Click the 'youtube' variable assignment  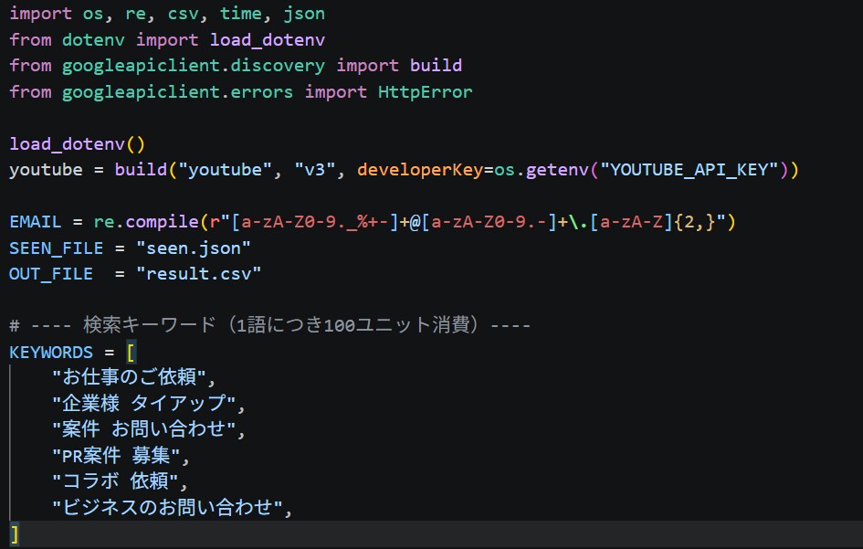(46, 170)
